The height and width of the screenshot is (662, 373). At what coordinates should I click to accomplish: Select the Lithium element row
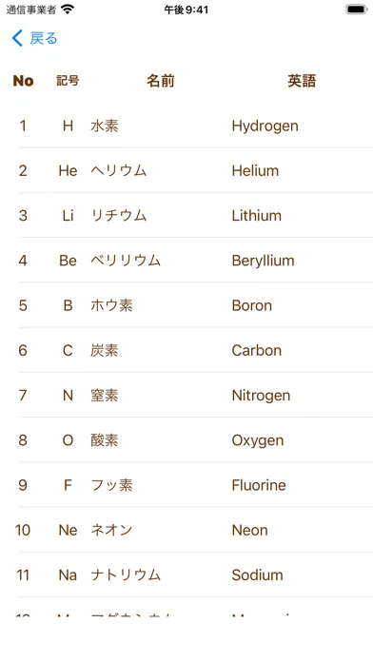[186, 215]
